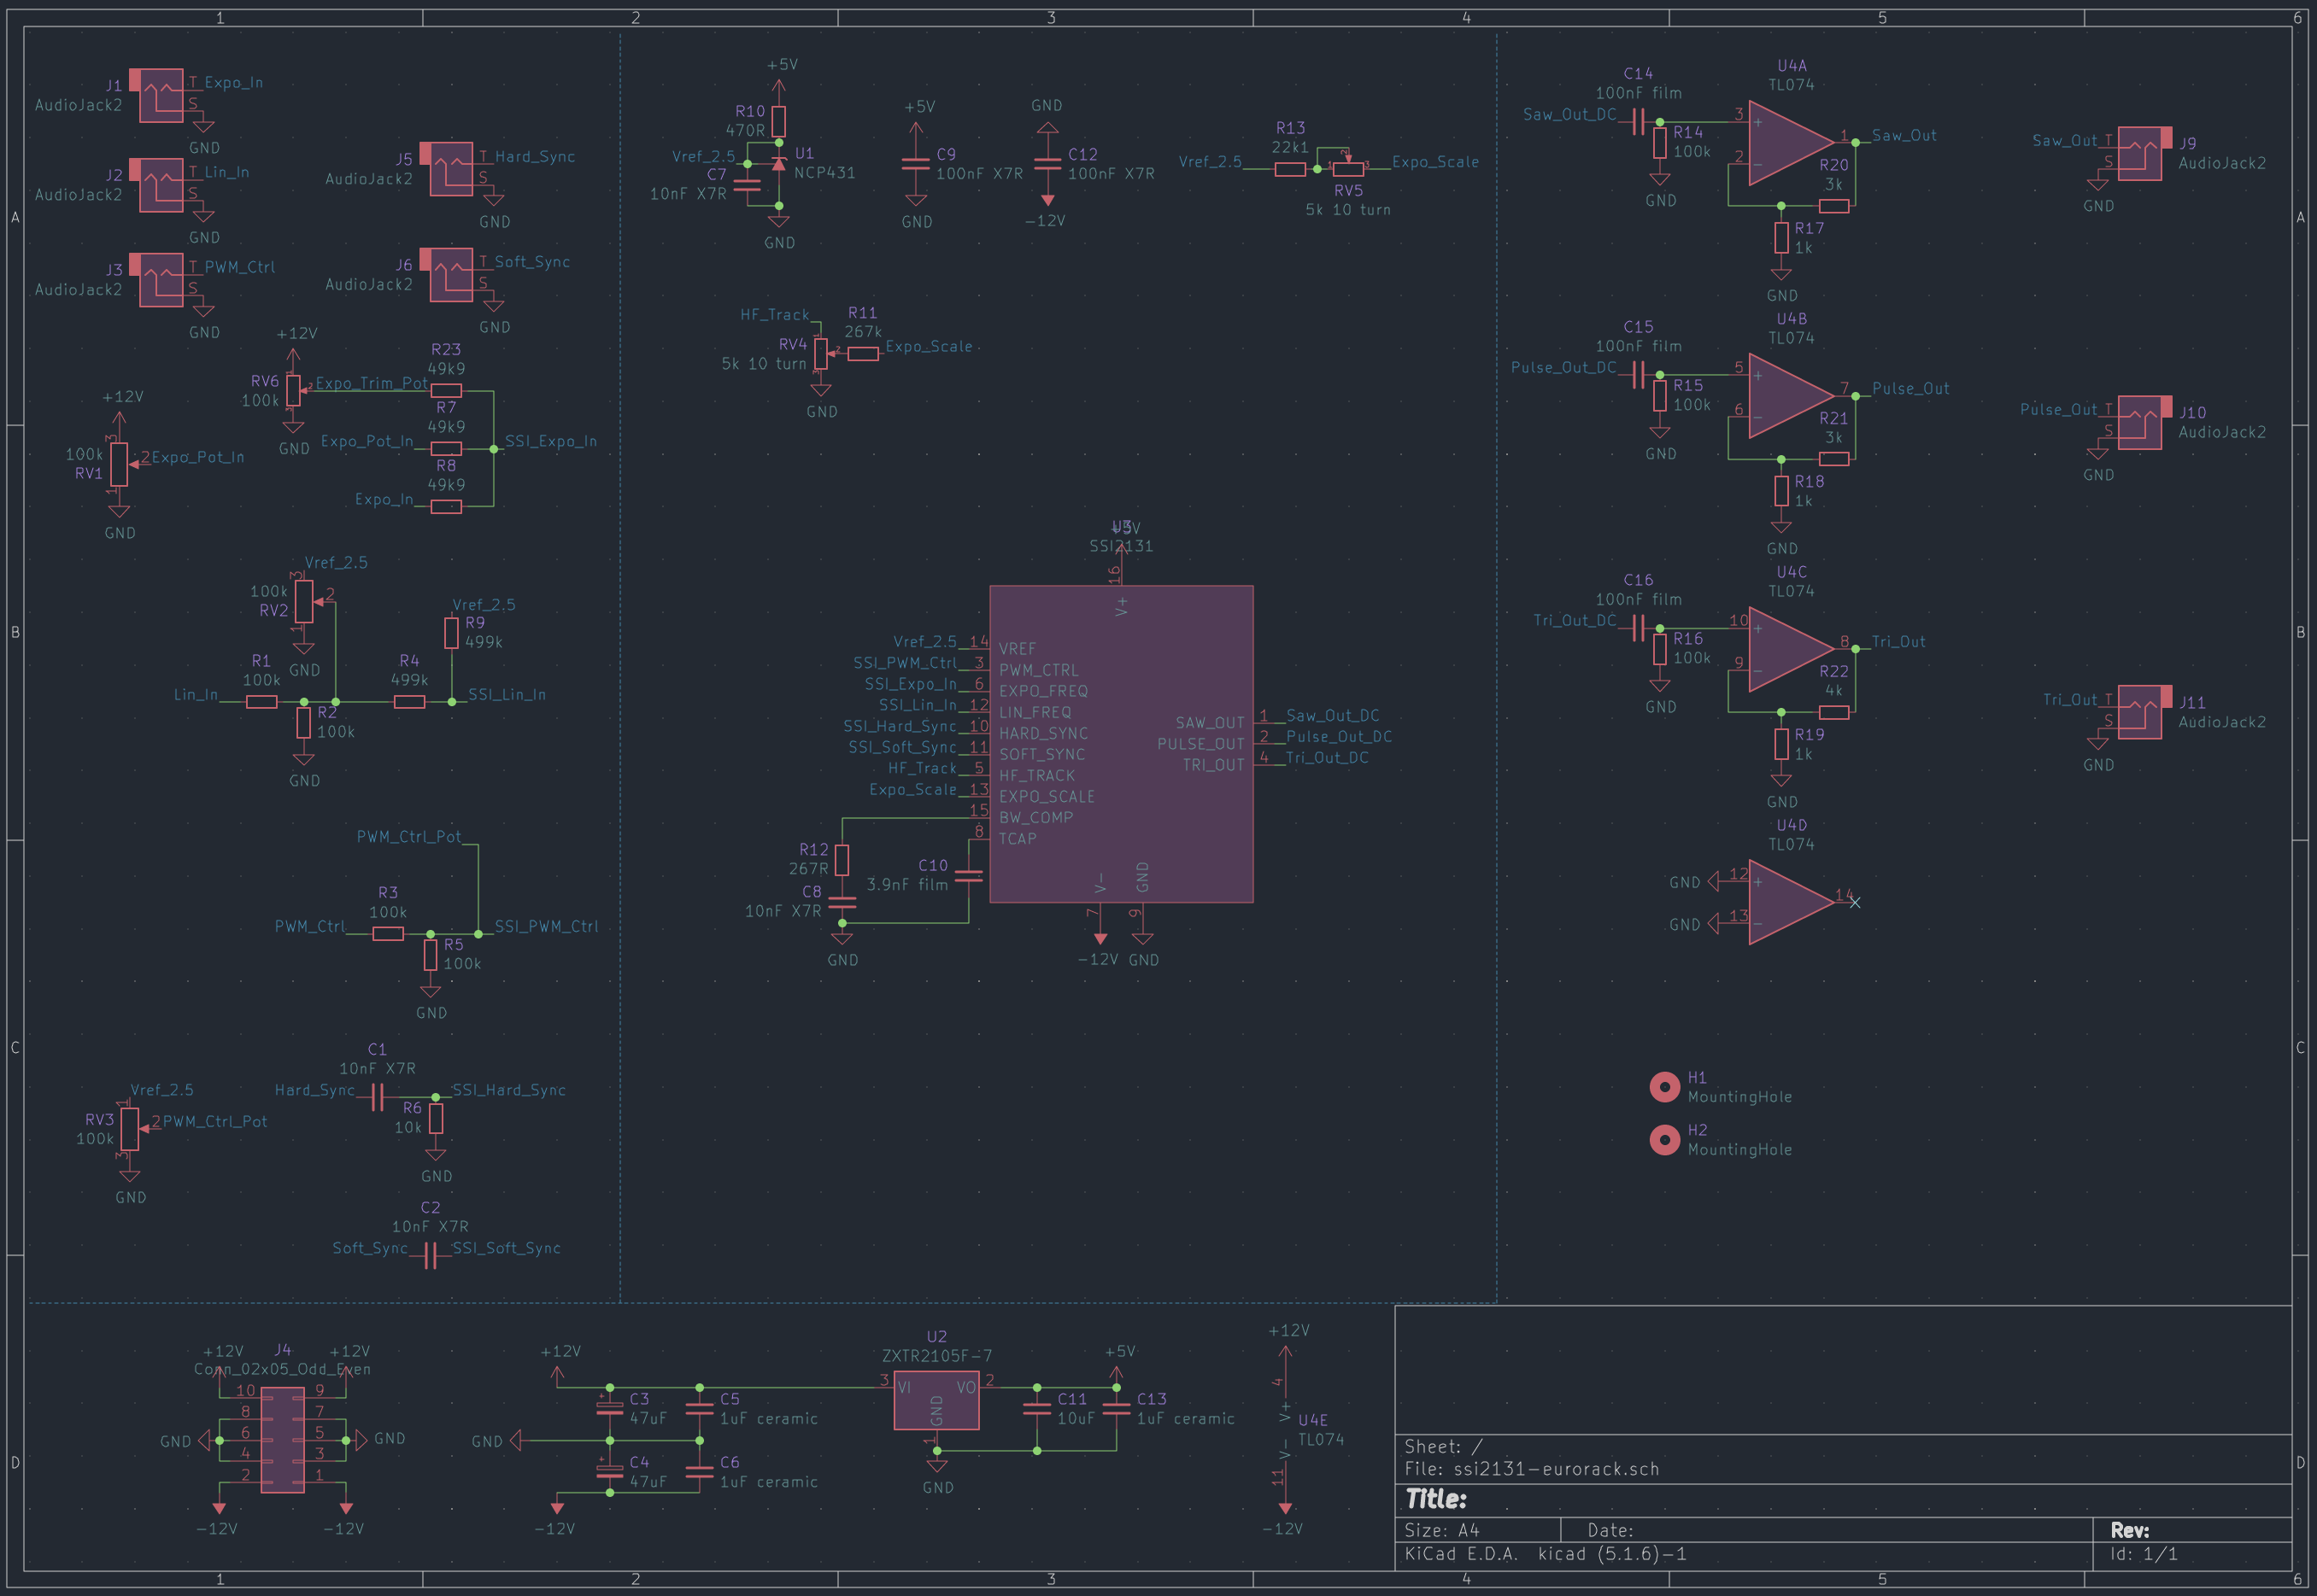Select the RV2 100k potentiometer symbol
The image size is (2317, 1596).
point(303,601)
